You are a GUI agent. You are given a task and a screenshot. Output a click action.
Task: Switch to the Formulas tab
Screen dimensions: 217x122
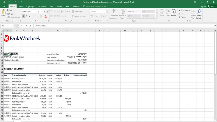pos(43,6)
